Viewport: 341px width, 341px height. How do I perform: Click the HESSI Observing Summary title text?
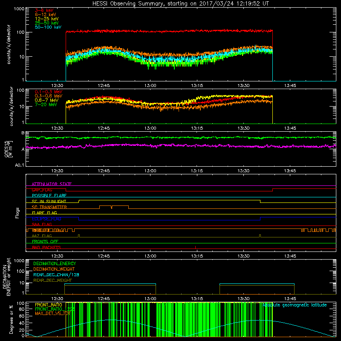(x=181, y=4)
